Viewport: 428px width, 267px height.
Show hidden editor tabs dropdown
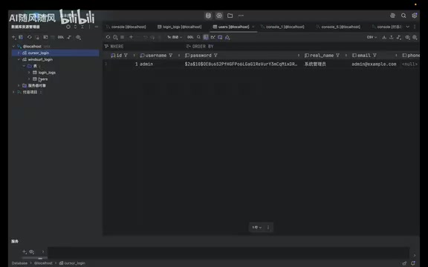407,27
